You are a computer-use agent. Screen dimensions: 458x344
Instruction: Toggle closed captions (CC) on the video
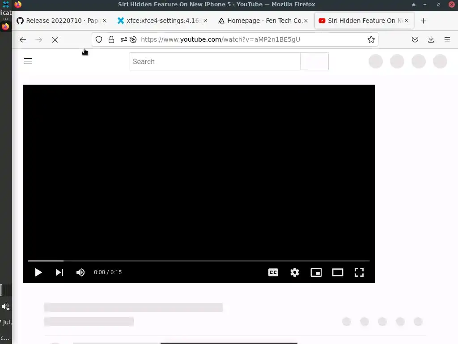pyautogui.click(x=273, y=272)
